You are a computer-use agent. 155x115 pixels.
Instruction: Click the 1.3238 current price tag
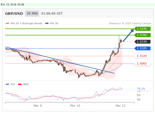142,42
